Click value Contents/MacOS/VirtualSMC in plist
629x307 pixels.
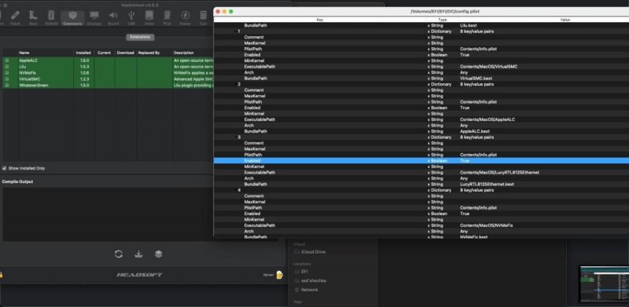488,67
